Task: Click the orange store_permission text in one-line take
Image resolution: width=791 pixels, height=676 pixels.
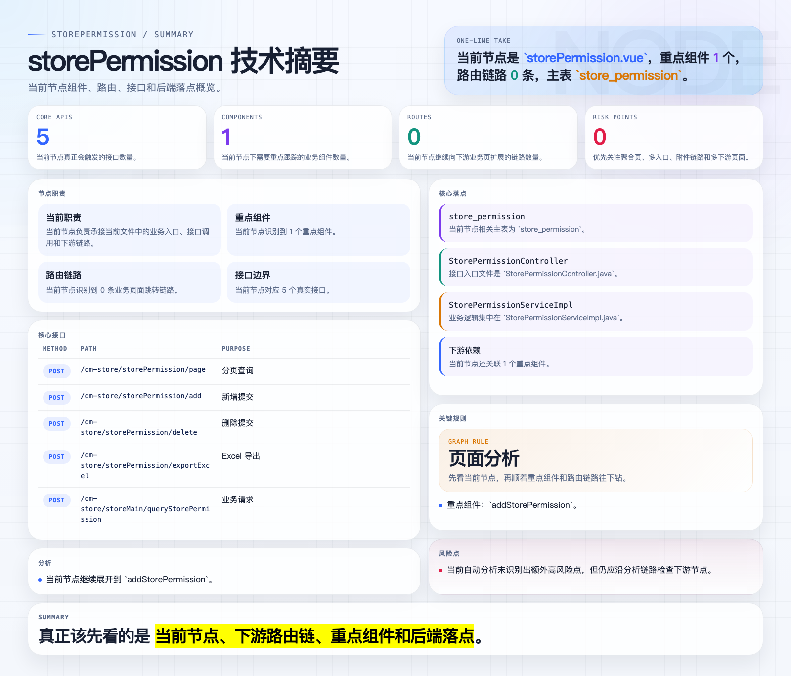Action: click(x=629, y=75)
